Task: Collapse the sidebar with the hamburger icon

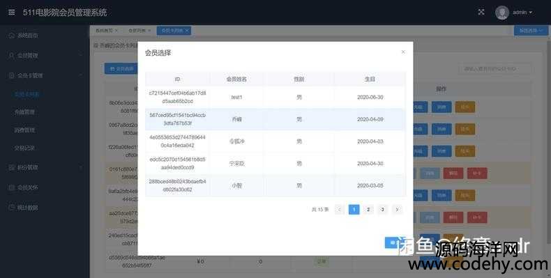Action: click(x=12, y=13)
